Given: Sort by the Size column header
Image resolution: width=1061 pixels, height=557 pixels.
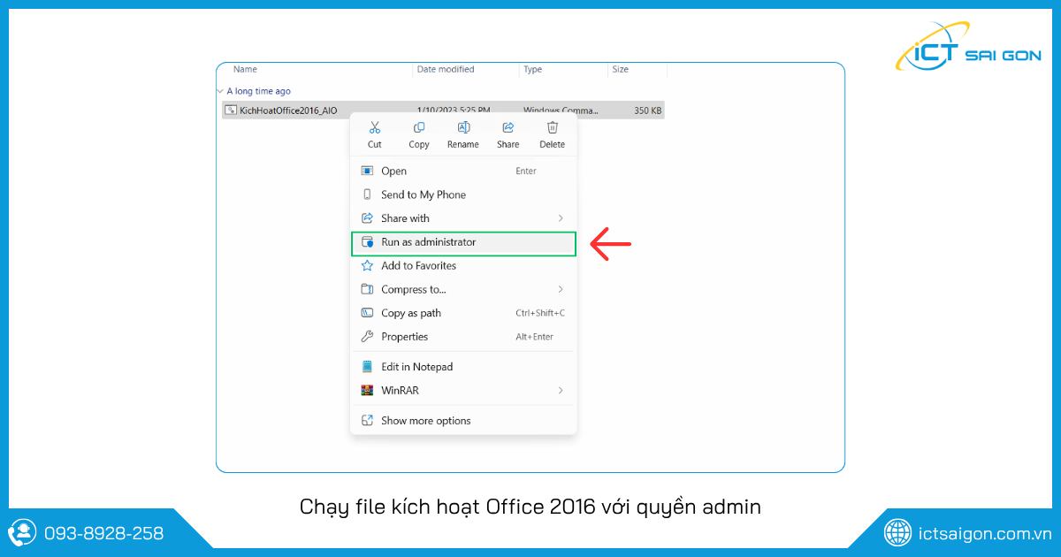Looking at the screenshot, I should tap(621, 69).
